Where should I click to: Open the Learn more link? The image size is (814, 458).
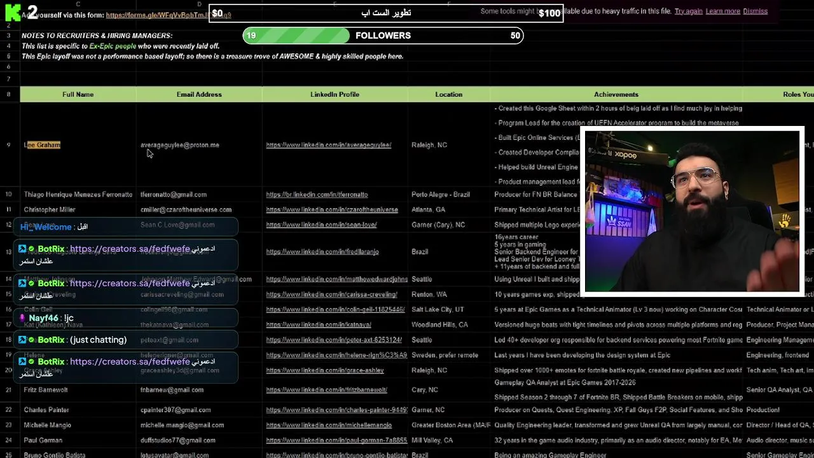[722, 11]
